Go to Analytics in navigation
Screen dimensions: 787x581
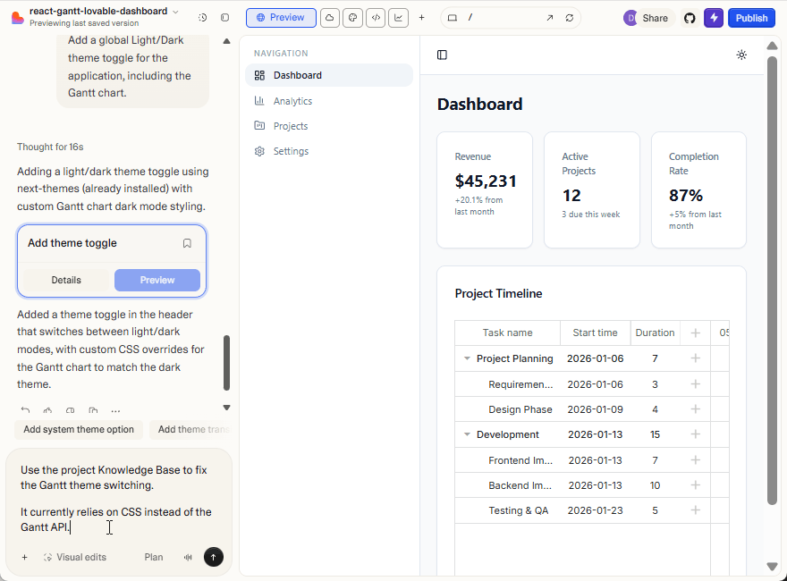[x=292, y=101]
